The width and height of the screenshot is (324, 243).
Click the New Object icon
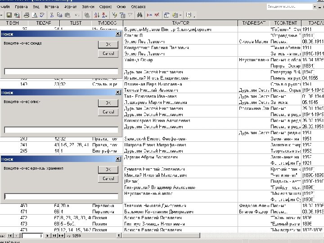coord(175,15)
